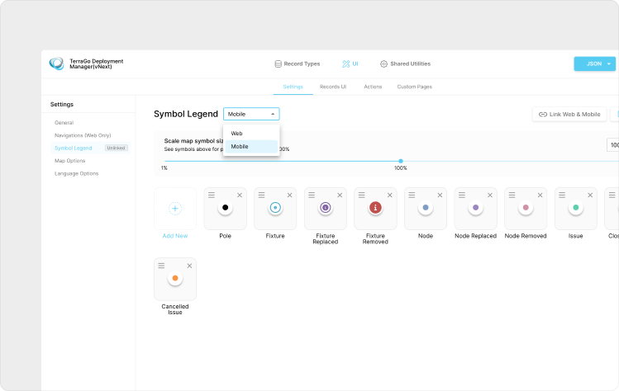Open the Actions tab
This screenshot has height=391, width=619.
coord(373,87)
